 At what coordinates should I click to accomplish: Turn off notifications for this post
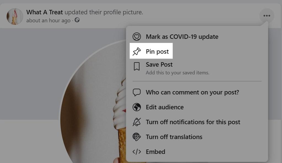[193, 122]
